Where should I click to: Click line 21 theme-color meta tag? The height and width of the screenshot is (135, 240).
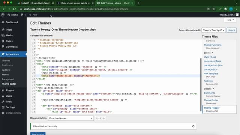pos(70,76)
